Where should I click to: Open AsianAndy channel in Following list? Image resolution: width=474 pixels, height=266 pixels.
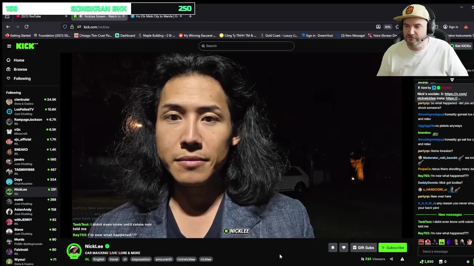tap(31, 211)
